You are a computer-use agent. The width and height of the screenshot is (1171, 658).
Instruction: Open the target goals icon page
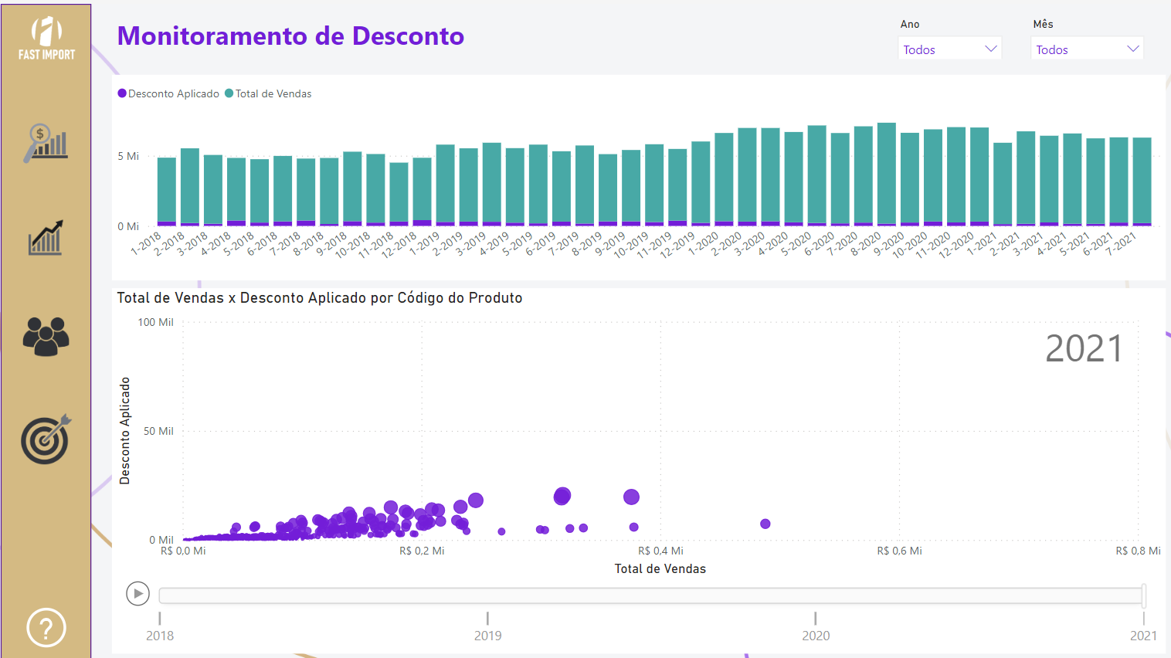[x=46, y=439]
